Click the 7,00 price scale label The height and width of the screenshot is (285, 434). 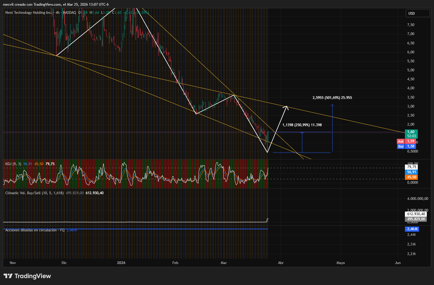coord(411,34)
